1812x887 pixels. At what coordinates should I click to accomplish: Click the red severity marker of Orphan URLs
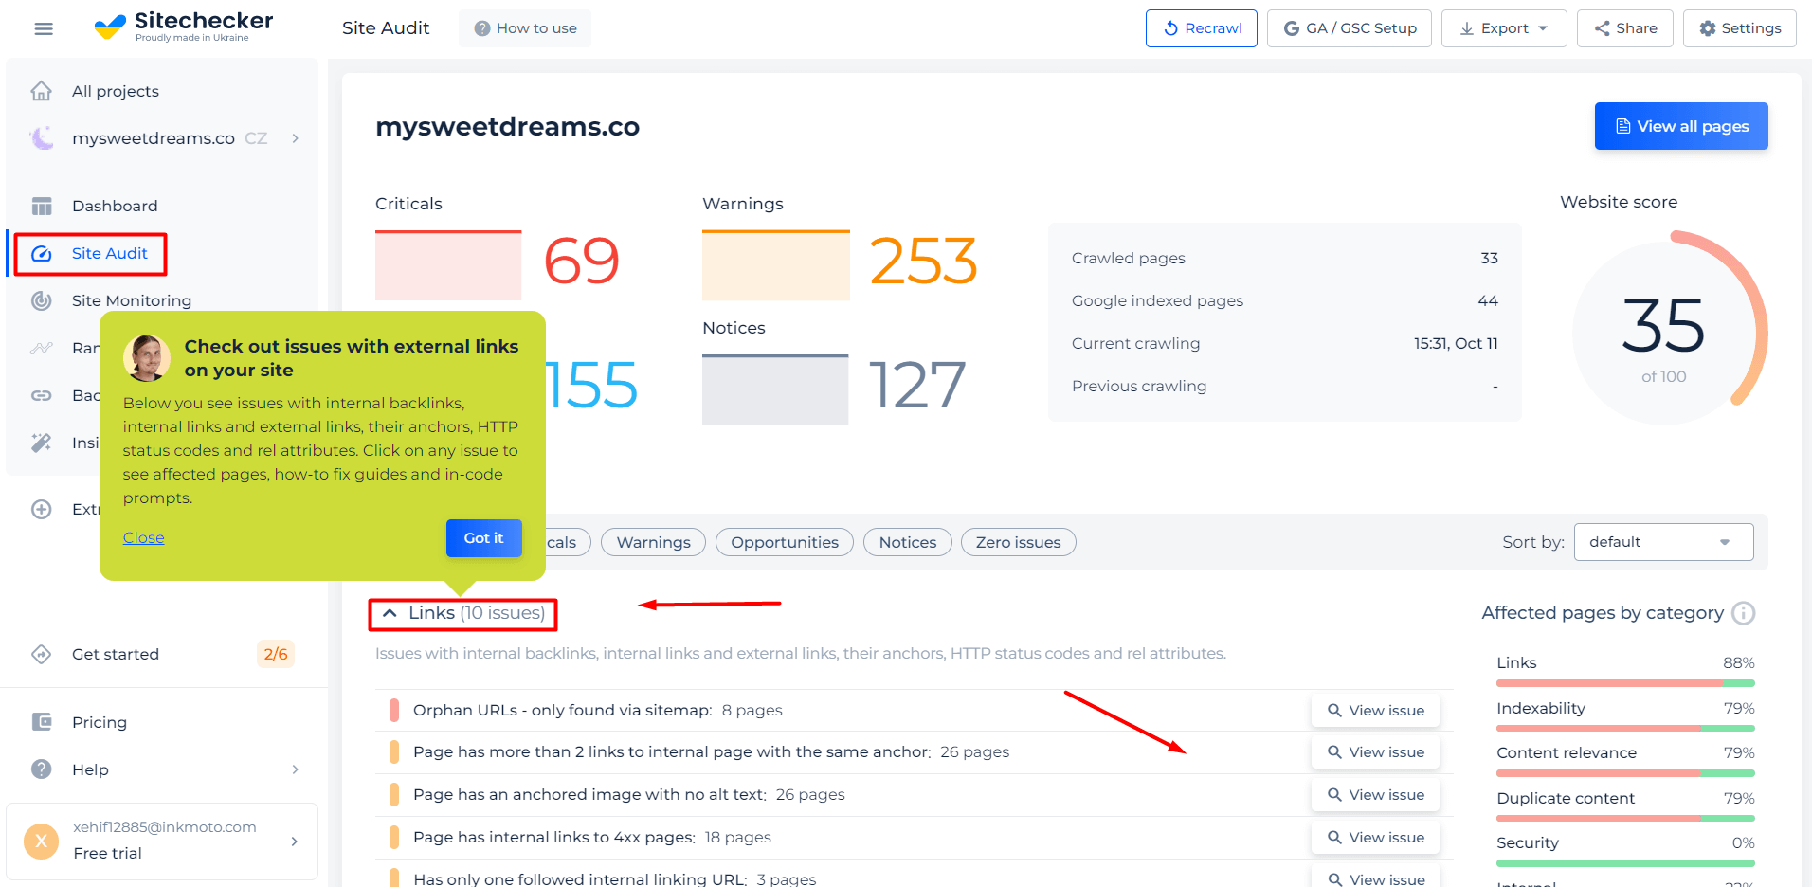[x=394, y=710]
